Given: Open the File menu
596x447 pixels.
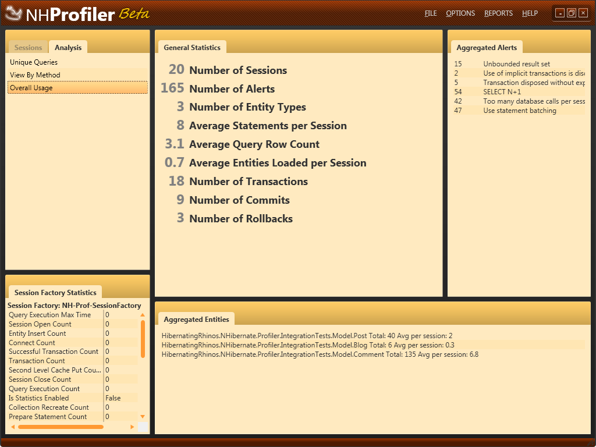Looking at the screenshot, I should [x=431, y=13].
